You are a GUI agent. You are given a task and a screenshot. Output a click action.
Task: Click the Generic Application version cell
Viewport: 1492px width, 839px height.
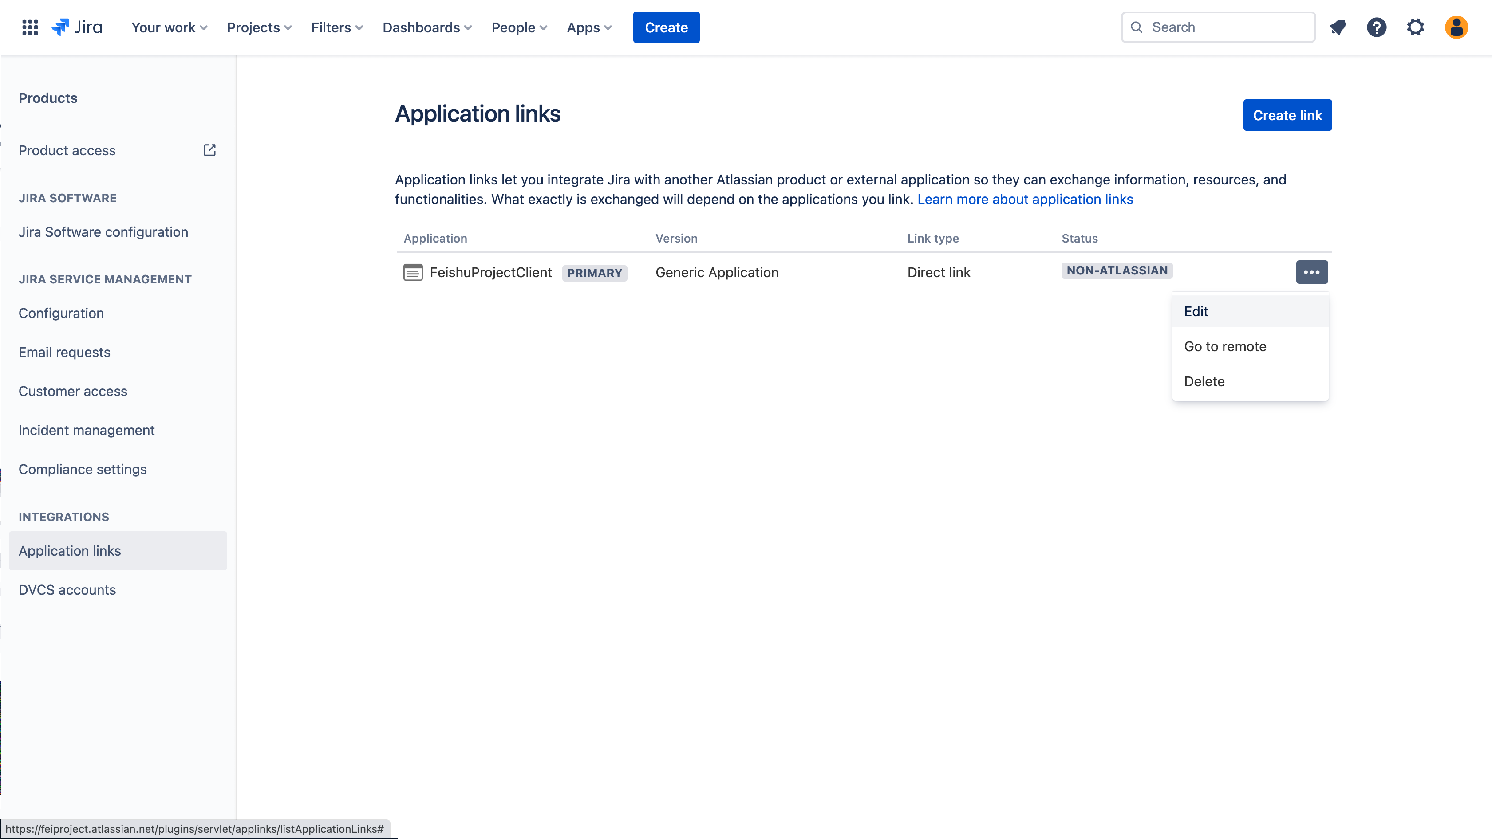pyautogui.click(x=716, y=273)
